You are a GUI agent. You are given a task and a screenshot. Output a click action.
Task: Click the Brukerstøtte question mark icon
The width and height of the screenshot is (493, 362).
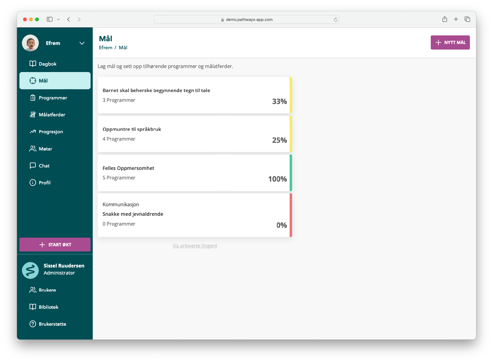coord(33,324)
